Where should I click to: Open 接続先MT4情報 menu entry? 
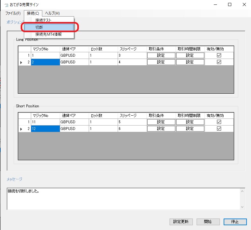tap(49, 34)
